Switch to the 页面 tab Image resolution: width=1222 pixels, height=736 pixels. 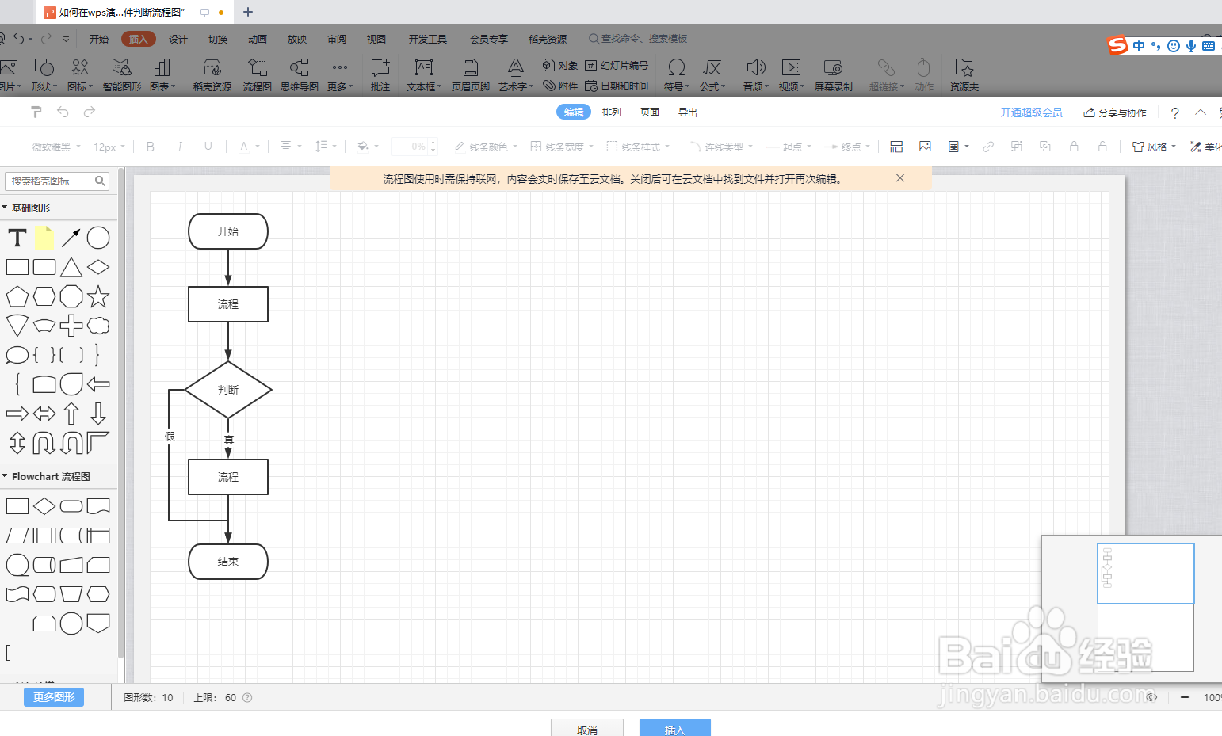[650, 112]
